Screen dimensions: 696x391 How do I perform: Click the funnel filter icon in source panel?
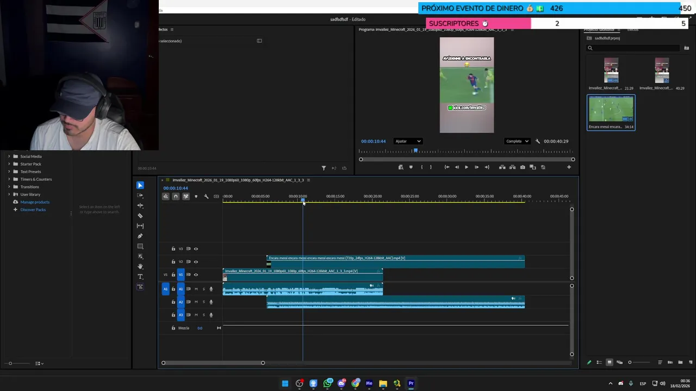tap(324, 168)
